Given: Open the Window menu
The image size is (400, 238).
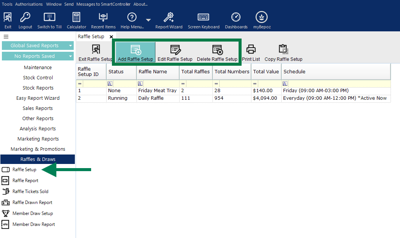Looking at the screenshot, I should [x=54, y=4].
